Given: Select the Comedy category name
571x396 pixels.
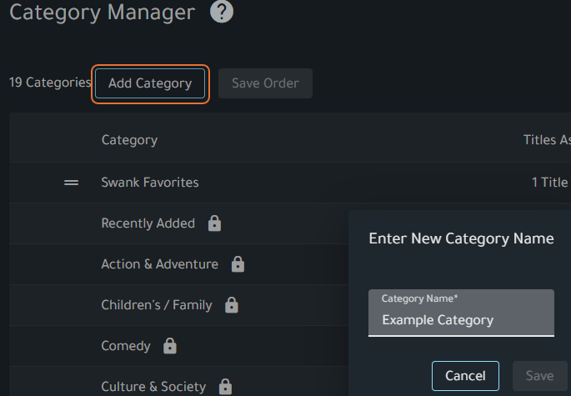Looking at the screenshot, I should [126, 346].
